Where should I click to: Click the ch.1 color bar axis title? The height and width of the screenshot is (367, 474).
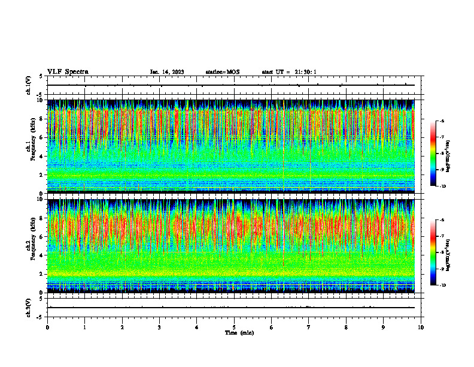[448, 157]
